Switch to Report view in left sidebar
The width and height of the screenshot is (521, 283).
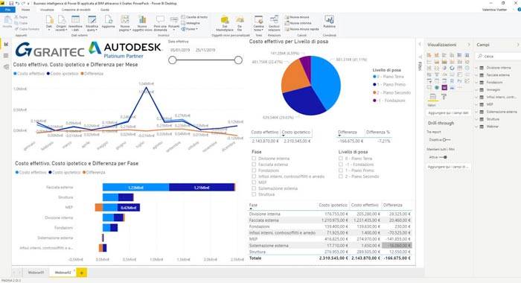(6, 44)
